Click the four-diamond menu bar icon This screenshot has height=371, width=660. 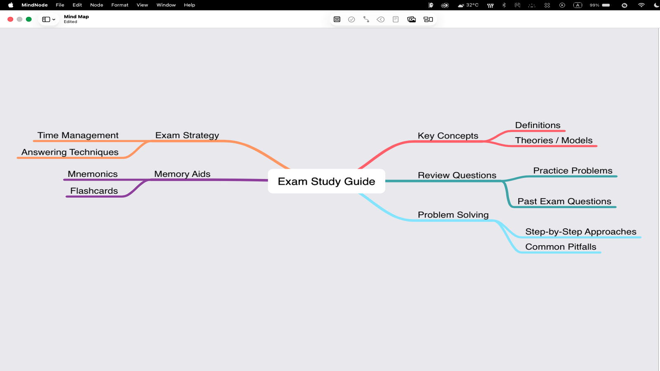(547, 5)
